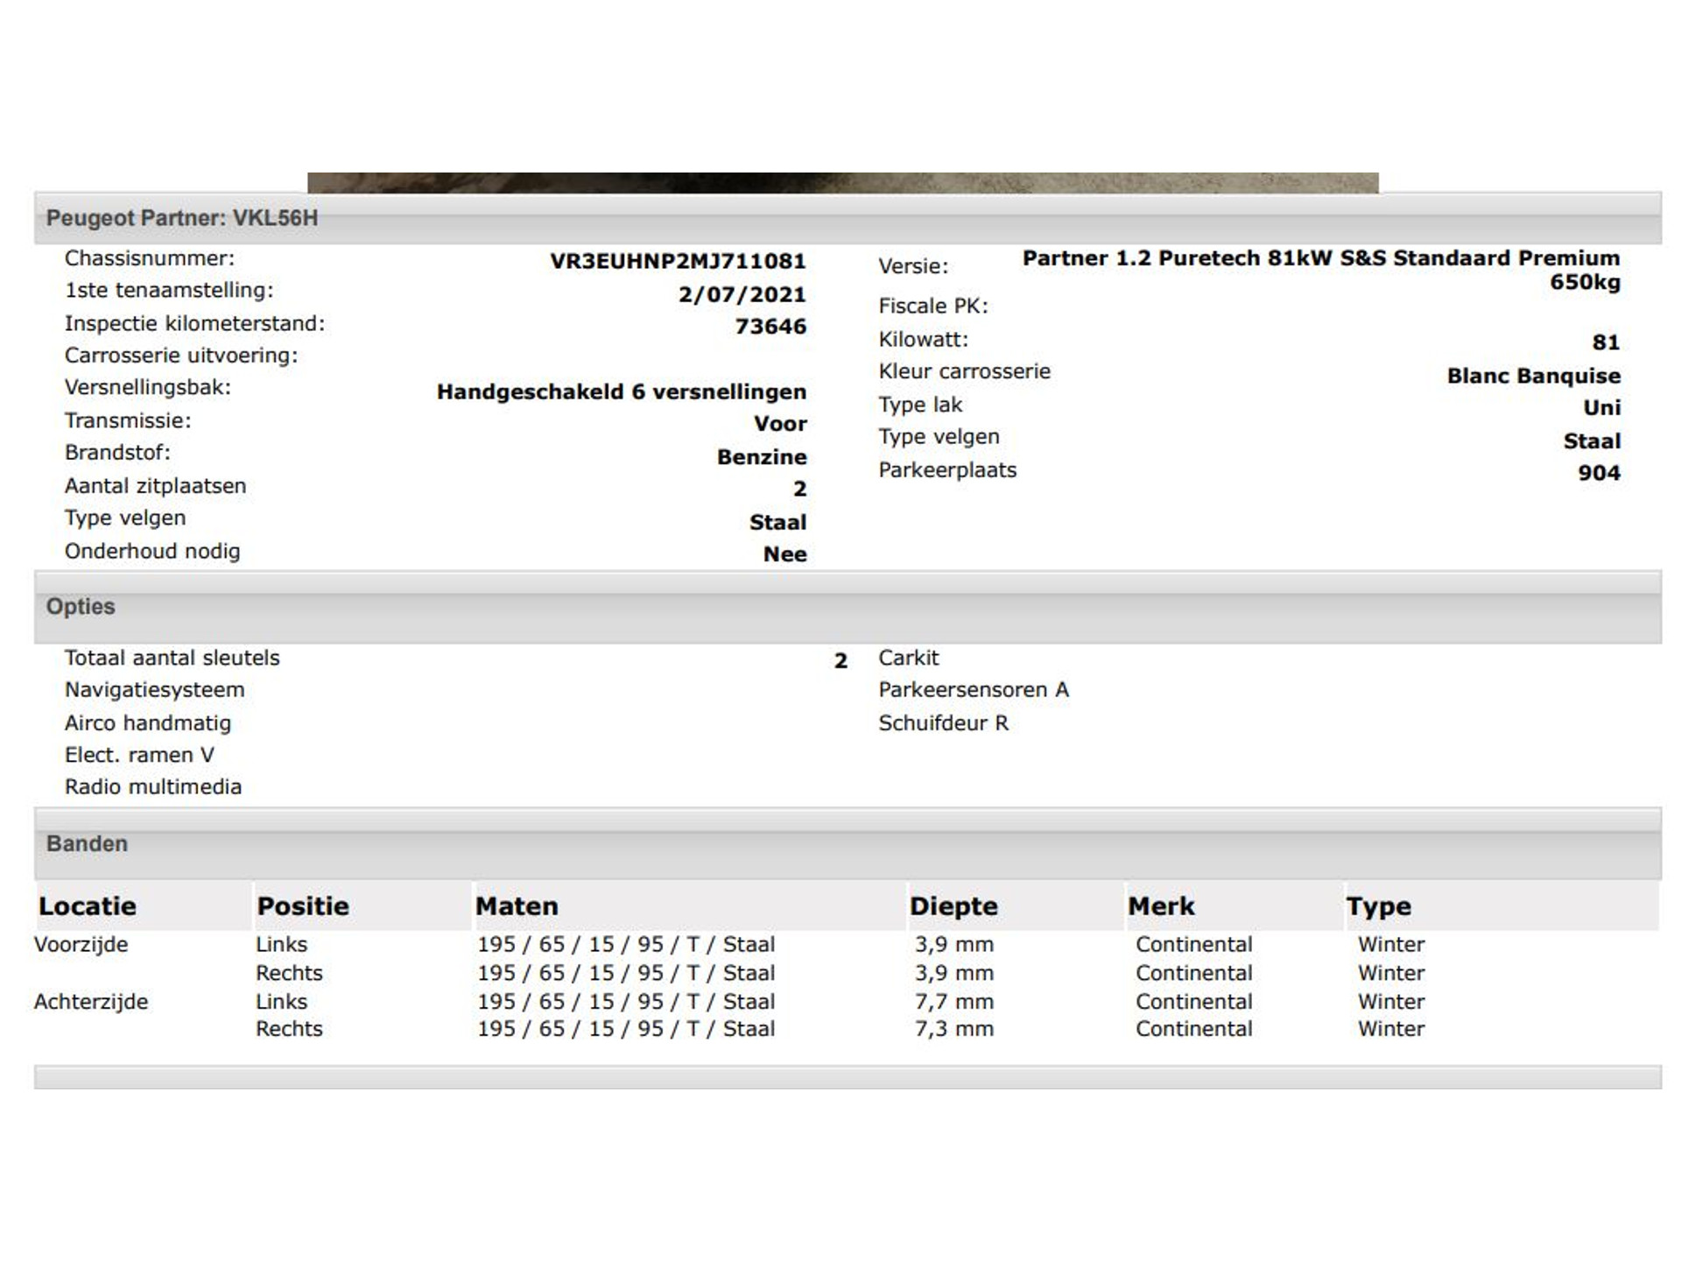The image size is (1681, 1261).
Task: Click the Type column header in tire table
Action: pos(1379,905)
